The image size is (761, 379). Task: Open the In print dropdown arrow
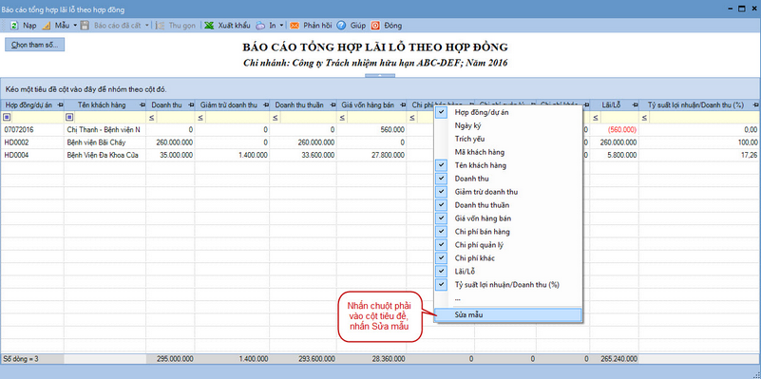click(x=282, y=26)
